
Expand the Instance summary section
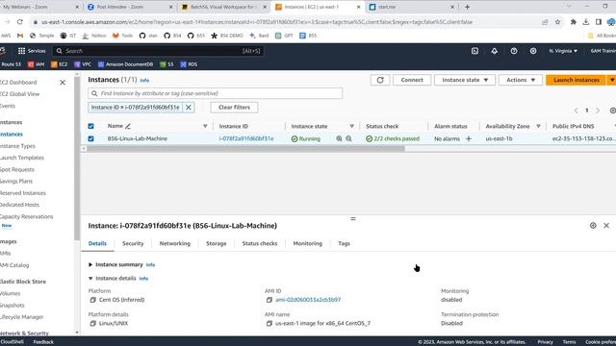coord(90,265)
